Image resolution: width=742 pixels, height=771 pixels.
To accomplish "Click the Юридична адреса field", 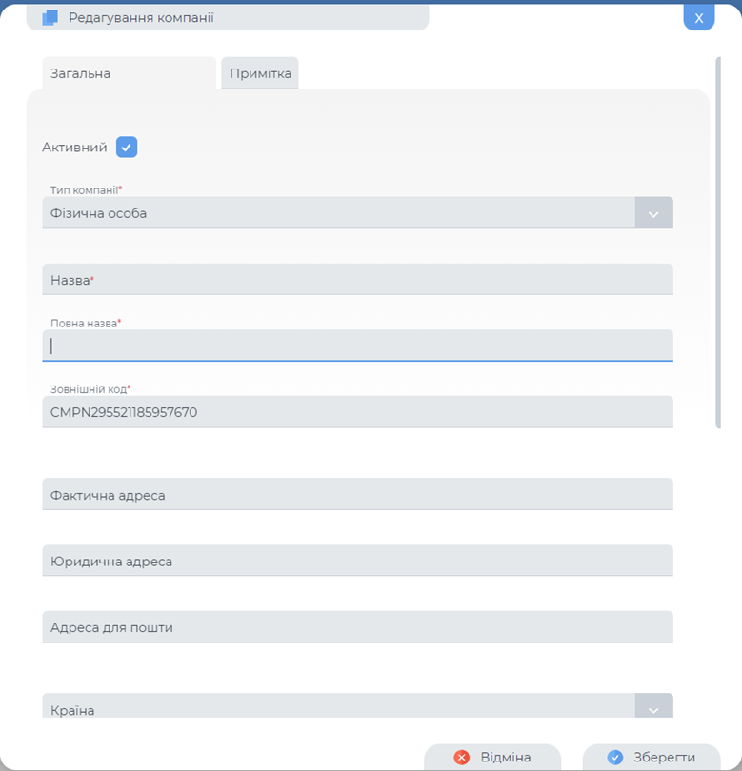I will click(357, 561).
